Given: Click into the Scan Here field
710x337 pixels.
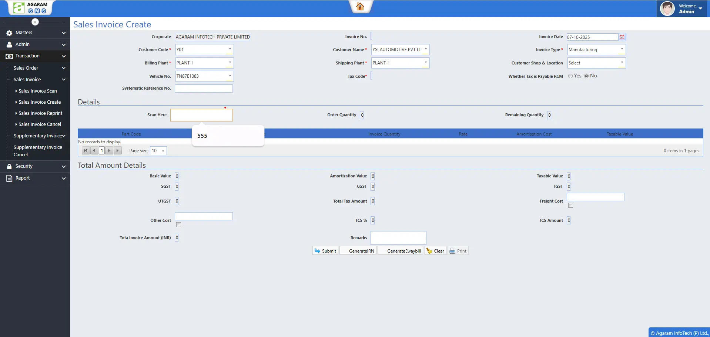Looking at the screenshot, I should click(201, 115).
